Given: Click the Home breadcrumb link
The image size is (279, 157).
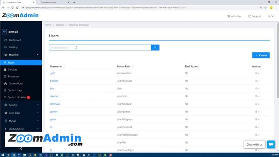Looking at the screenshot, I should click(x=48, y=25).
